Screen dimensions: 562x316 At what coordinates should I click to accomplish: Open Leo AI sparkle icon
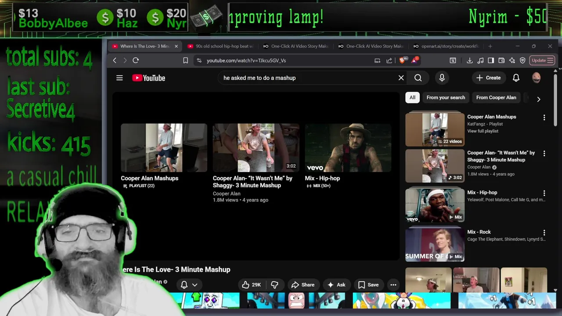click(512, 61)
